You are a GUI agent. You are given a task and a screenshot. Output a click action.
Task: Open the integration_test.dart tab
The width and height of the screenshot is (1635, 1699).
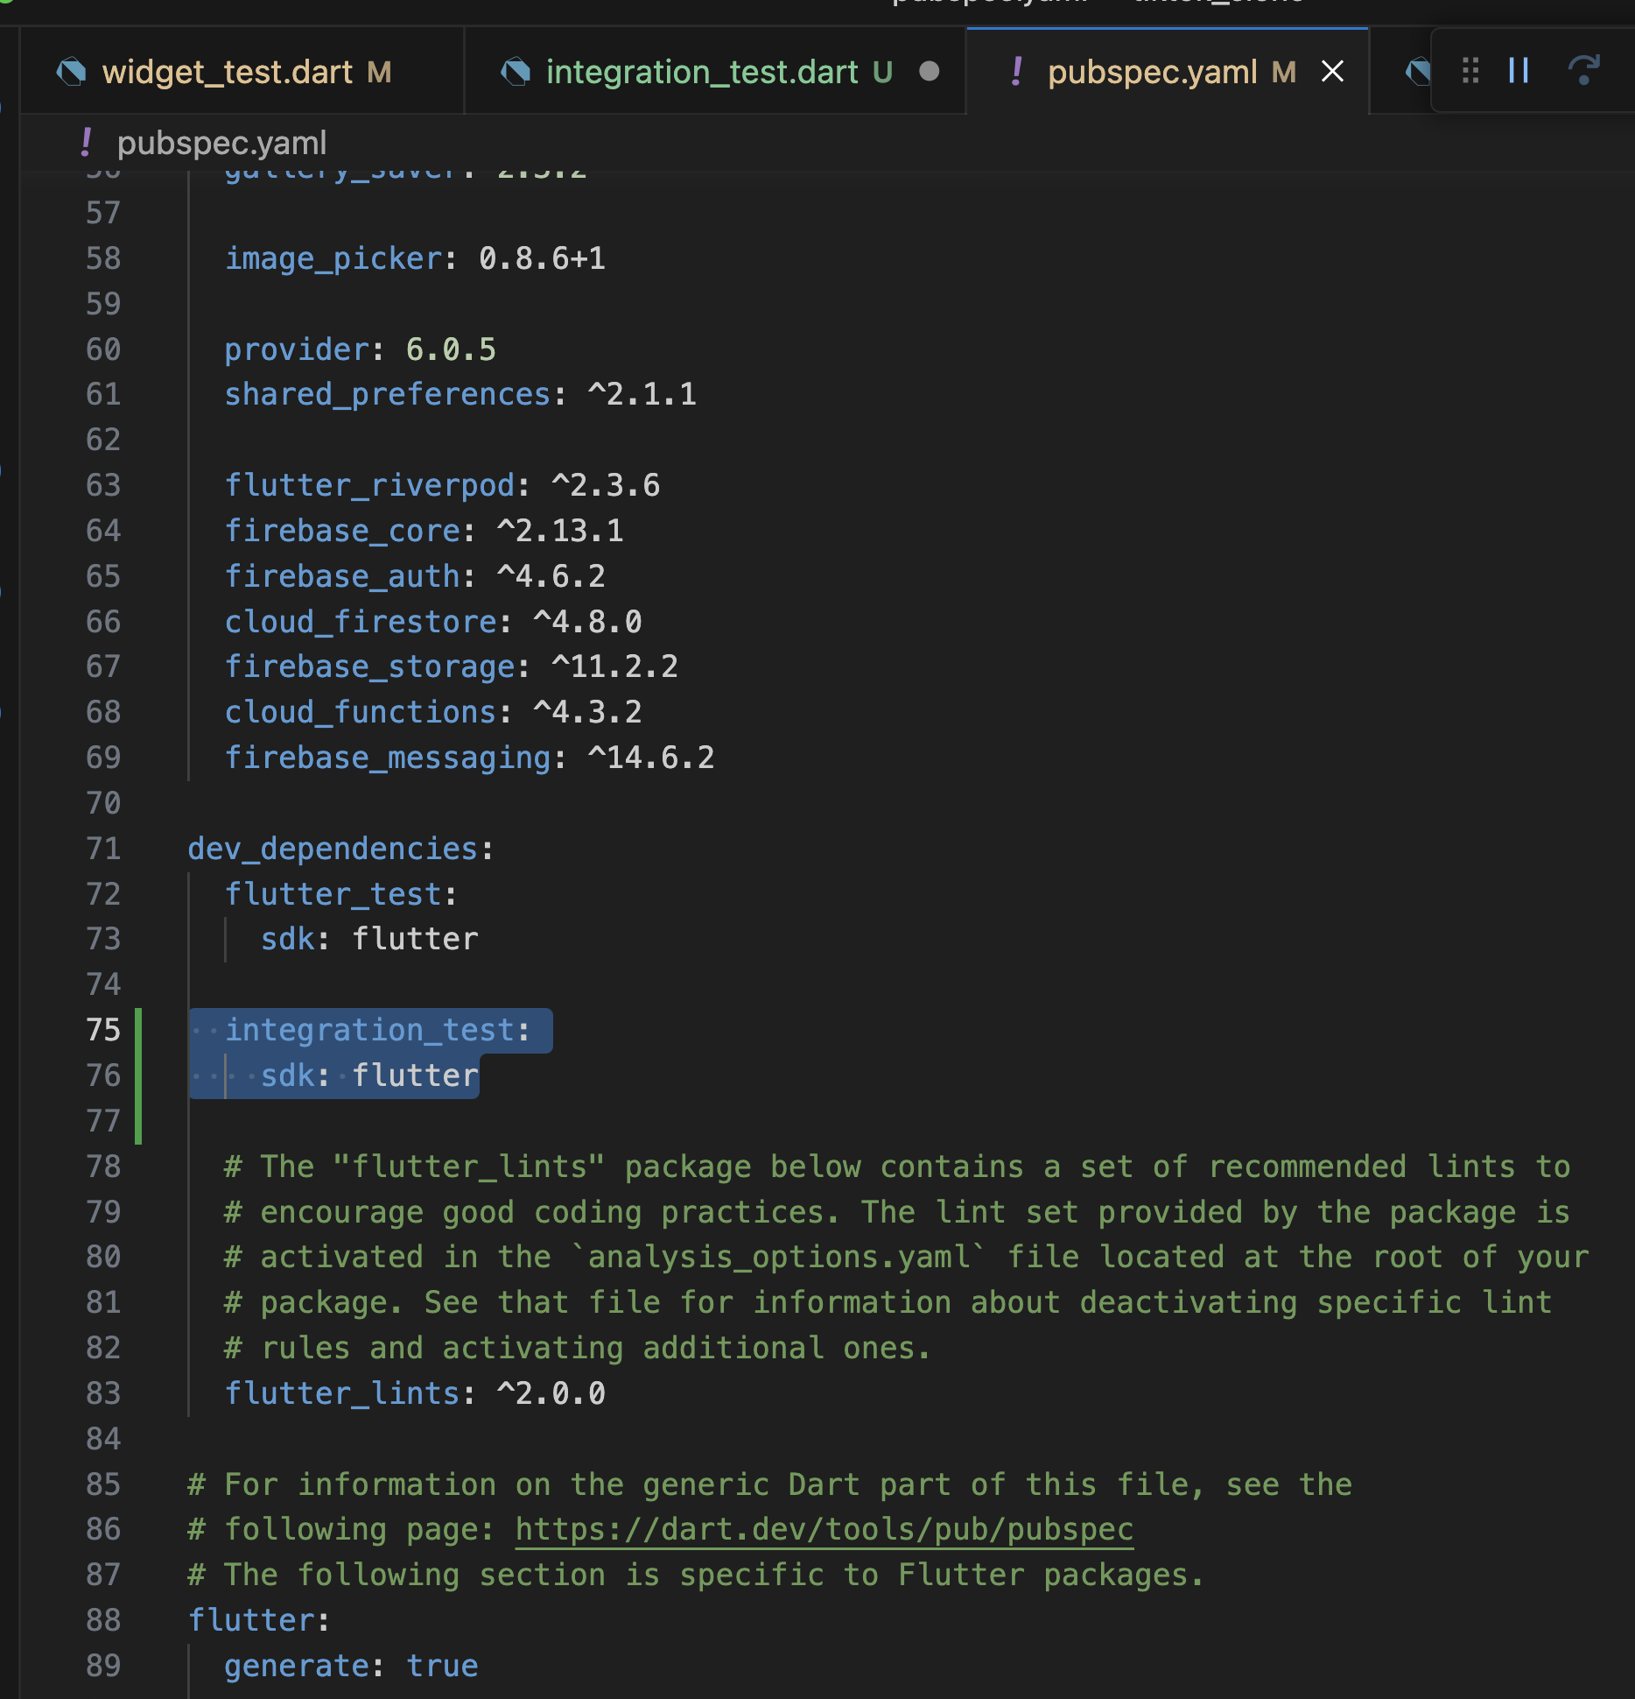(714, 72)
